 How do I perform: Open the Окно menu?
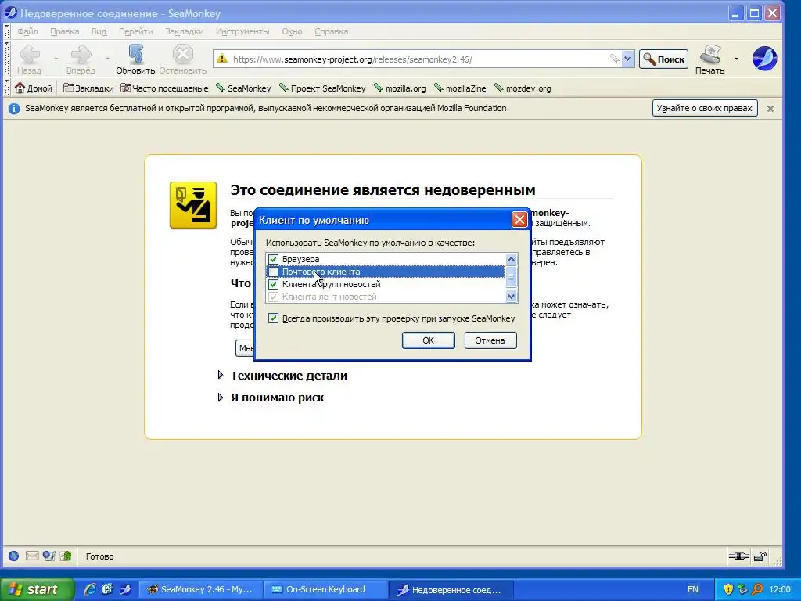(292, 31)
